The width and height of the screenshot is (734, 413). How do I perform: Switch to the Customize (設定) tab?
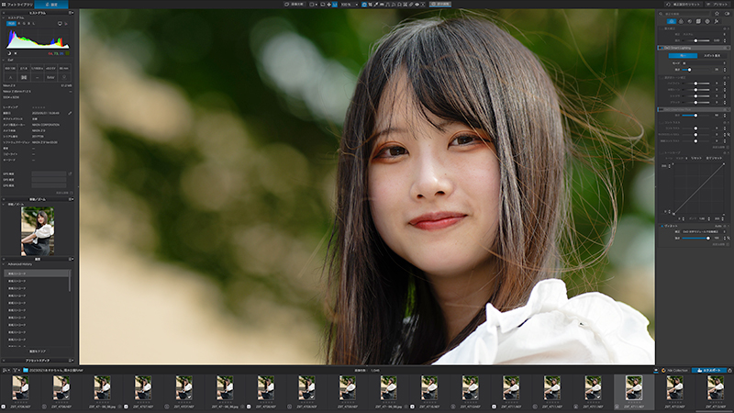pyautogui.click(x=51, y=5)
